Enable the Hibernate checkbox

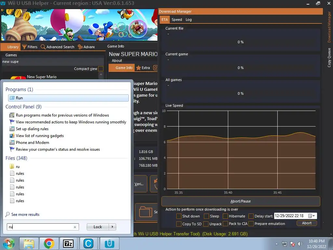[x=225, y=216]
